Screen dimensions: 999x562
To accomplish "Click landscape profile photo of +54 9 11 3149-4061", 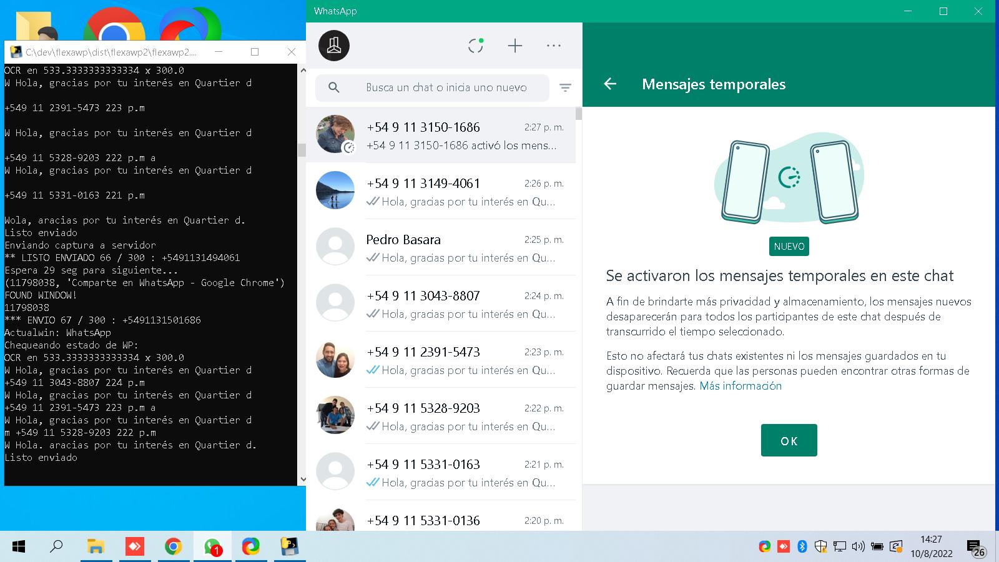I will click(335, 190).
